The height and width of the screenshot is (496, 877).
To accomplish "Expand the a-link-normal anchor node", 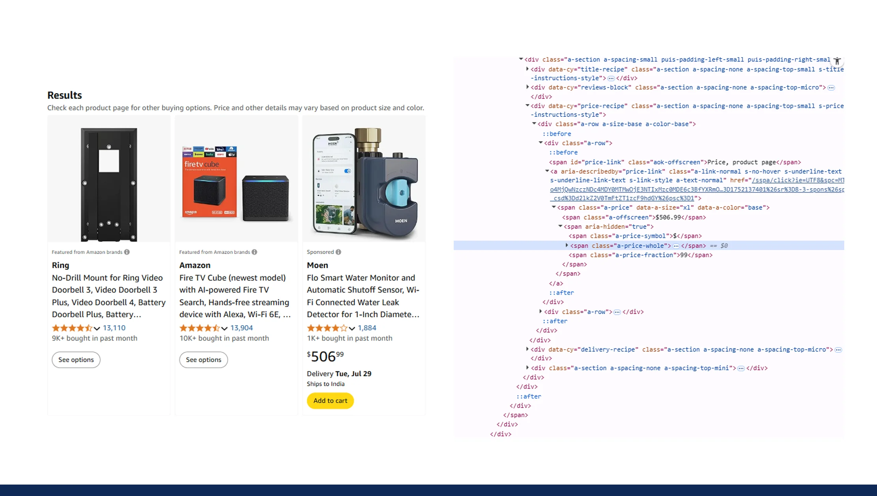I will [546, 171].
